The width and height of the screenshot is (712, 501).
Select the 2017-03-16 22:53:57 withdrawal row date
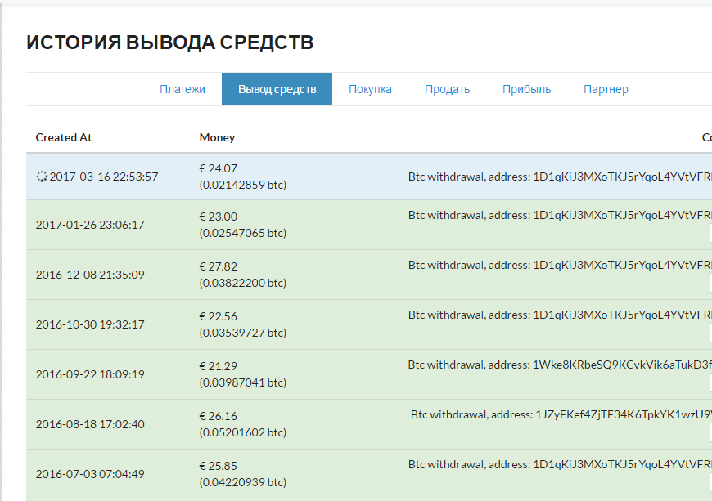point(103,177)
